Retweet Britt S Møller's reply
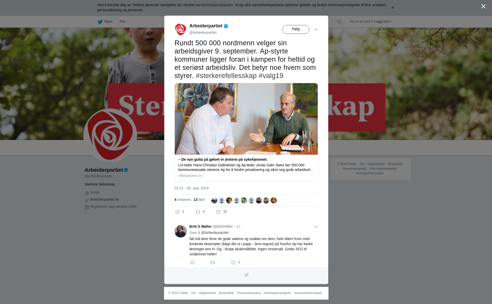Image resolution: width=492 pixels, height=304 pixels. [x=213, y=263]
